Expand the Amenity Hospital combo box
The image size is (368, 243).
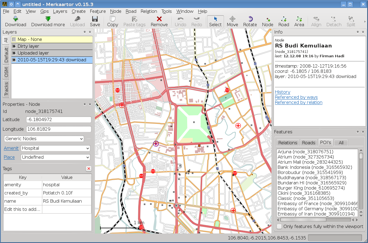point(55,148)
